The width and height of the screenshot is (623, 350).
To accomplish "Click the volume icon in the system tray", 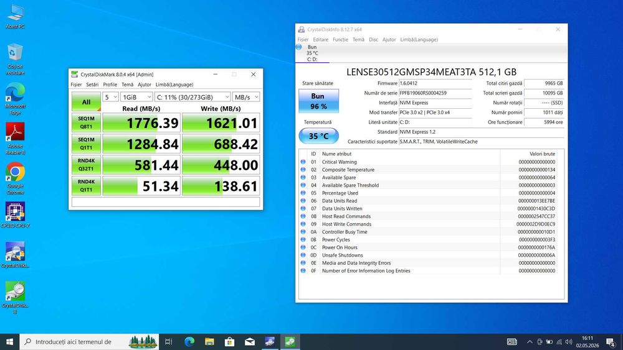I will coord(569,342).
